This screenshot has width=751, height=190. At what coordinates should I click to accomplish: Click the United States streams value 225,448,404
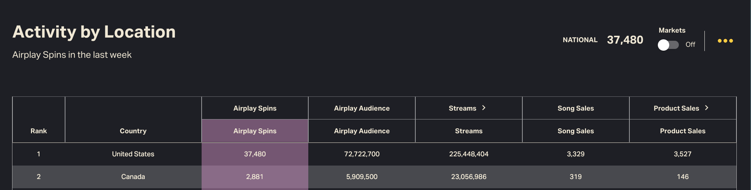click(469, 154)
